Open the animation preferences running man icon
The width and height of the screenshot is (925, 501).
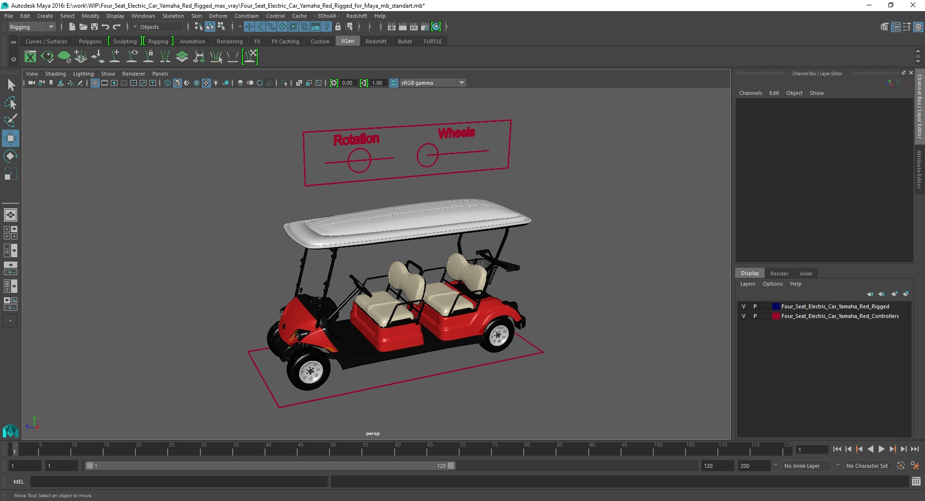coord(914,466)
